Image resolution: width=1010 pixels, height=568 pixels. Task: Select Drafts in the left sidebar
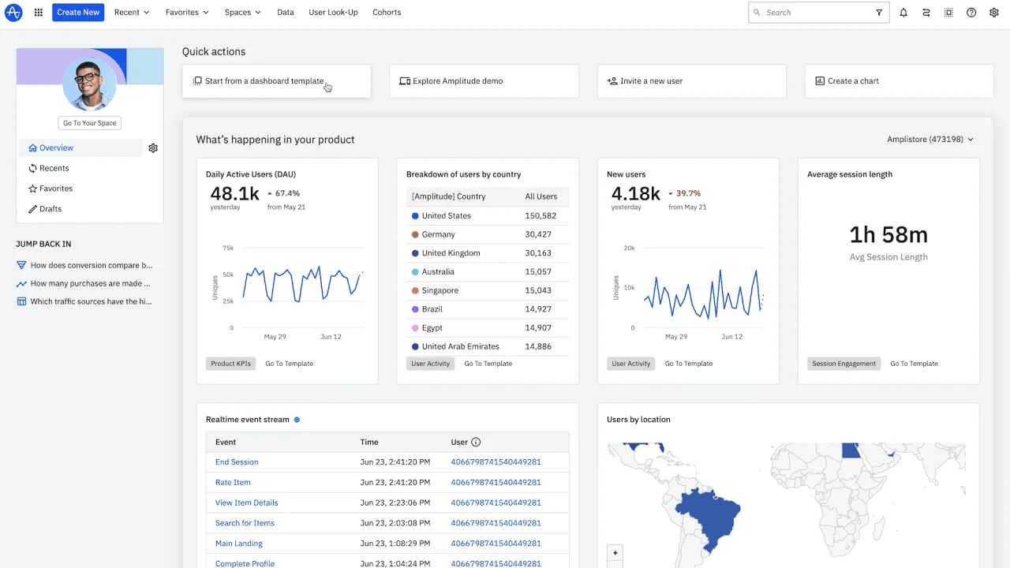point(50,209)
